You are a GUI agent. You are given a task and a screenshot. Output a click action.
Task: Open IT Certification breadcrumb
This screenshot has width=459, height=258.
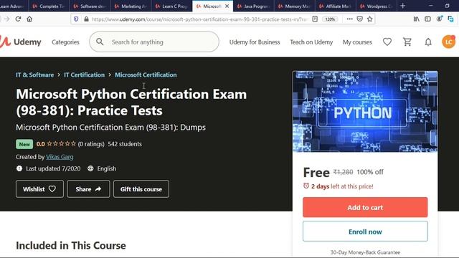pyautogui.click(x=85, y=75)
